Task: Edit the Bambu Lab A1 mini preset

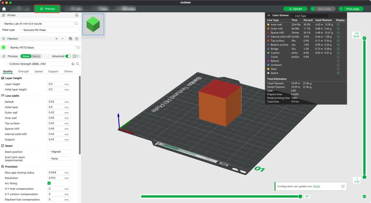Action: coord(76,23)
